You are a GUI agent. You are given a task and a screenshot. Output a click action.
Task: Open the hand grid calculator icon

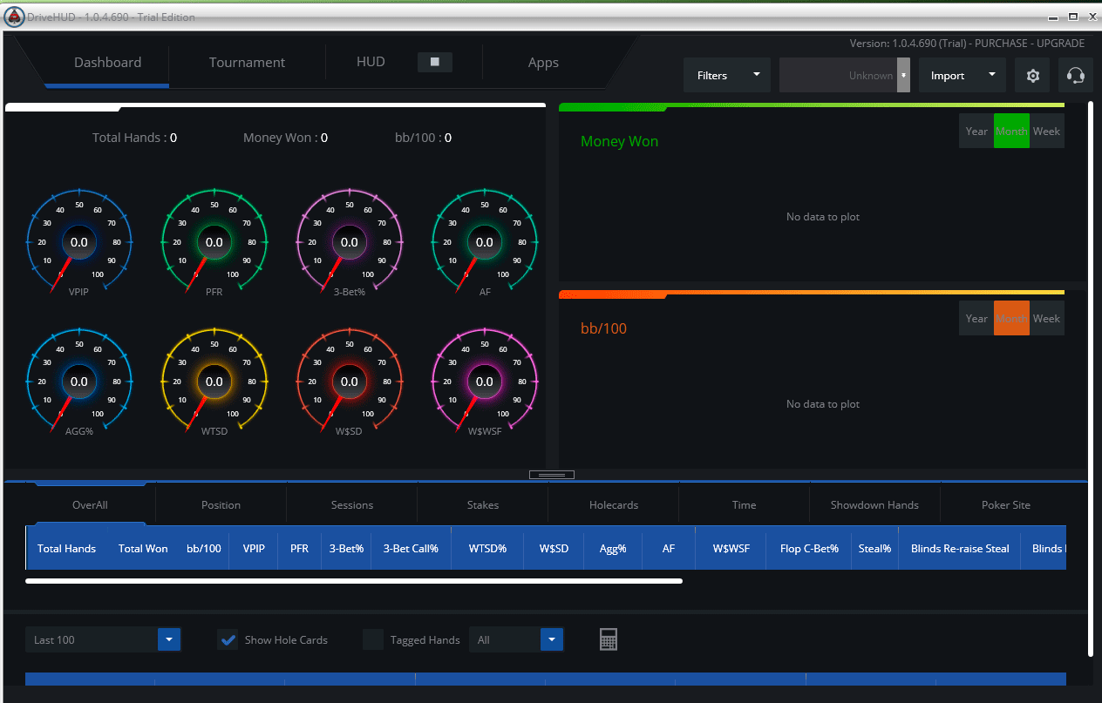click(609, 639)
